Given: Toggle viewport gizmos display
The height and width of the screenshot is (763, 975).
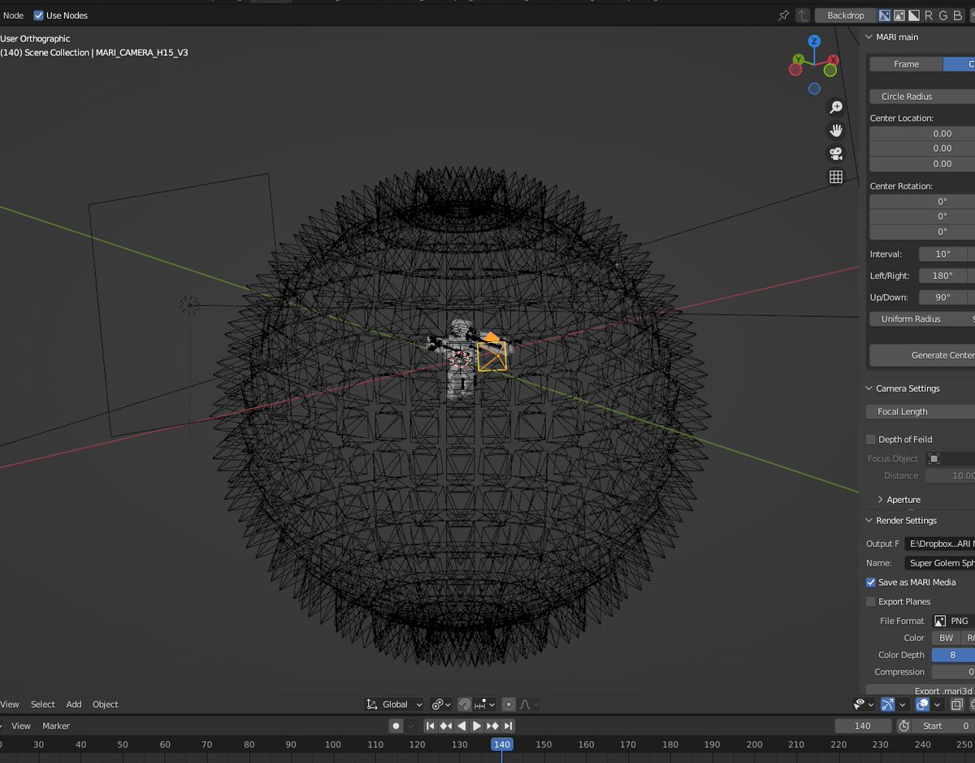Looking at the screenshot, I should 887,704.
